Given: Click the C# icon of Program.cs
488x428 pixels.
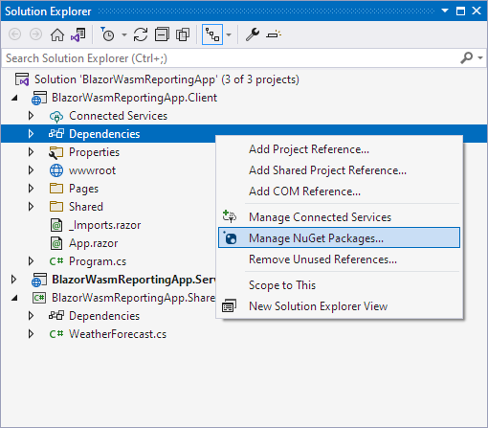Looking at the screenshot, I should [x=56, y=261].
